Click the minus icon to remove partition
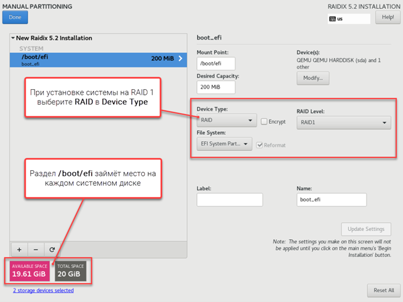This screenshot has height=302, width=403. coord(35,249)
